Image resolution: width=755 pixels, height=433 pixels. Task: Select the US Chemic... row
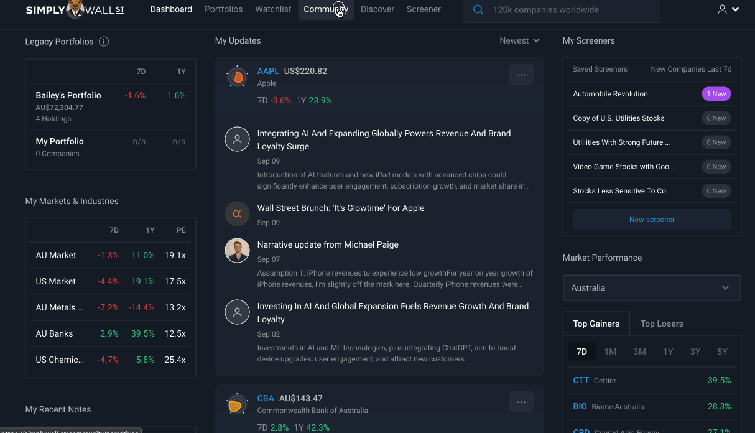click(x=111, y=360)
